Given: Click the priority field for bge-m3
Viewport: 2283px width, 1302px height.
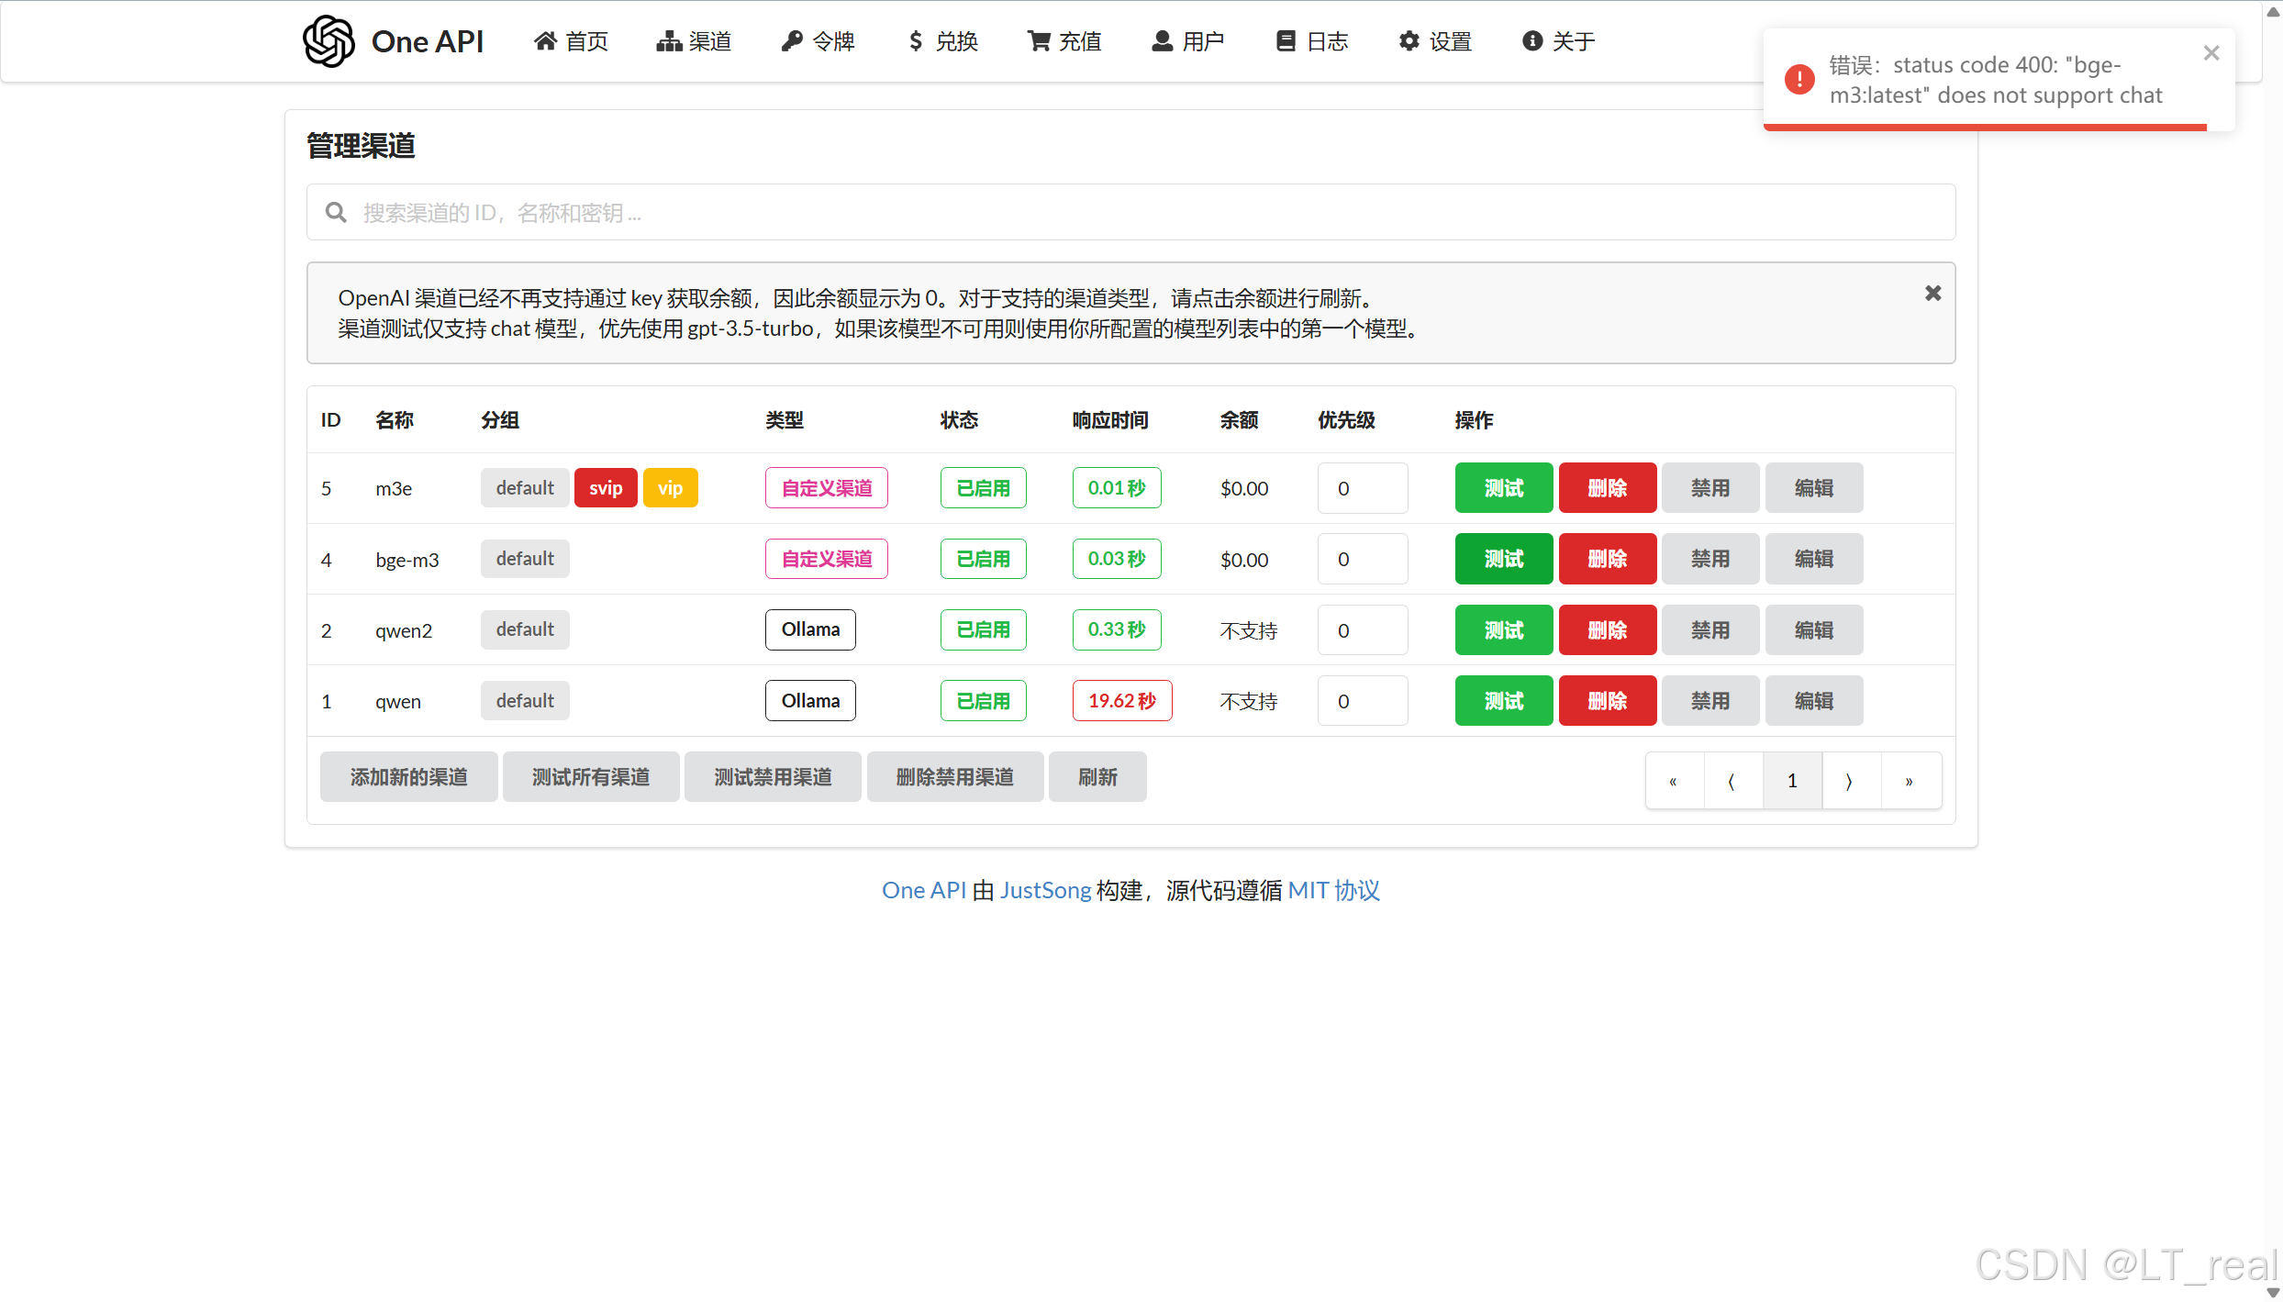Looking at the screenshot, I should (1362, 559).
